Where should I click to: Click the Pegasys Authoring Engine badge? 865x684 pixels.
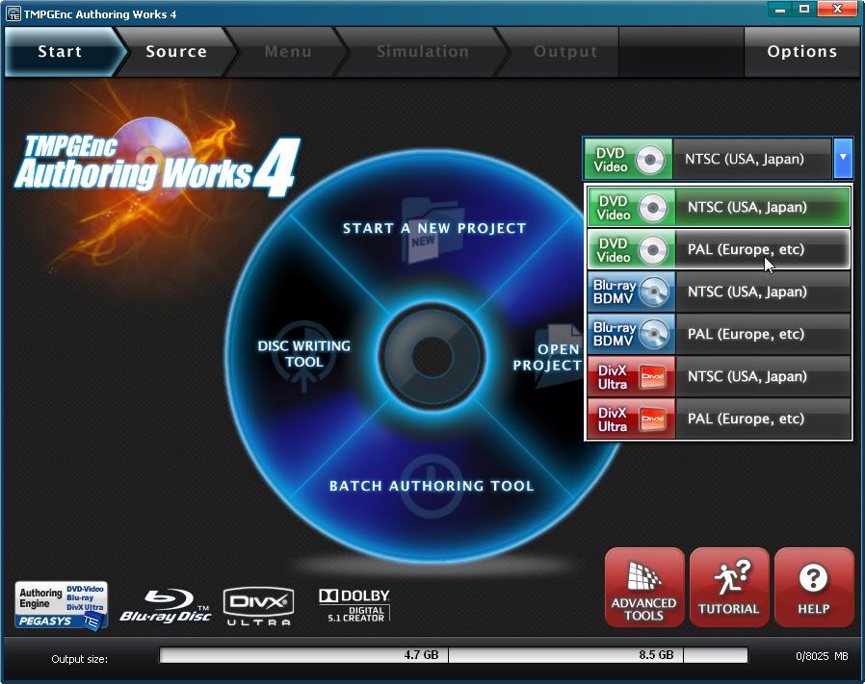click(x=62, y=606)
